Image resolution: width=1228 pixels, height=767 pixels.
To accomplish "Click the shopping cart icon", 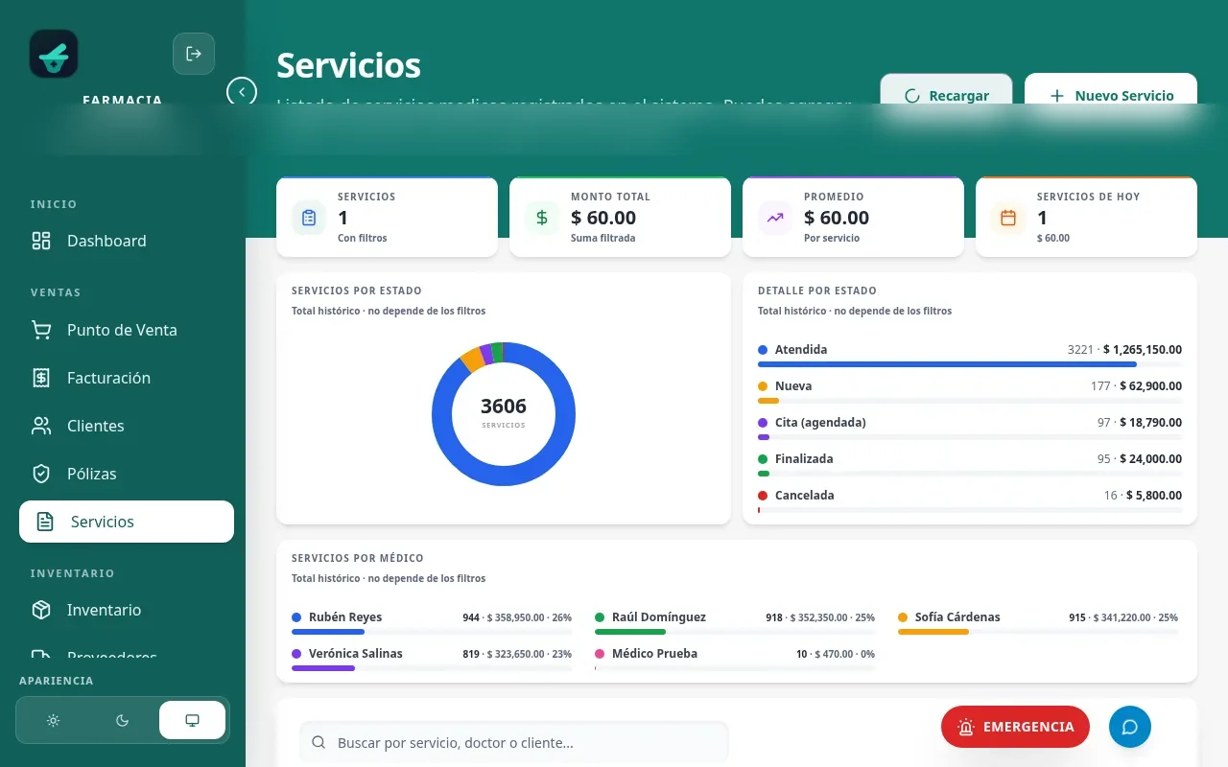I will pos(41,330).
